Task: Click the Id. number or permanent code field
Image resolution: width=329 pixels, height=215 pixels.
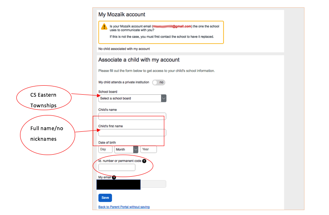Action: [x=116, y=167]
